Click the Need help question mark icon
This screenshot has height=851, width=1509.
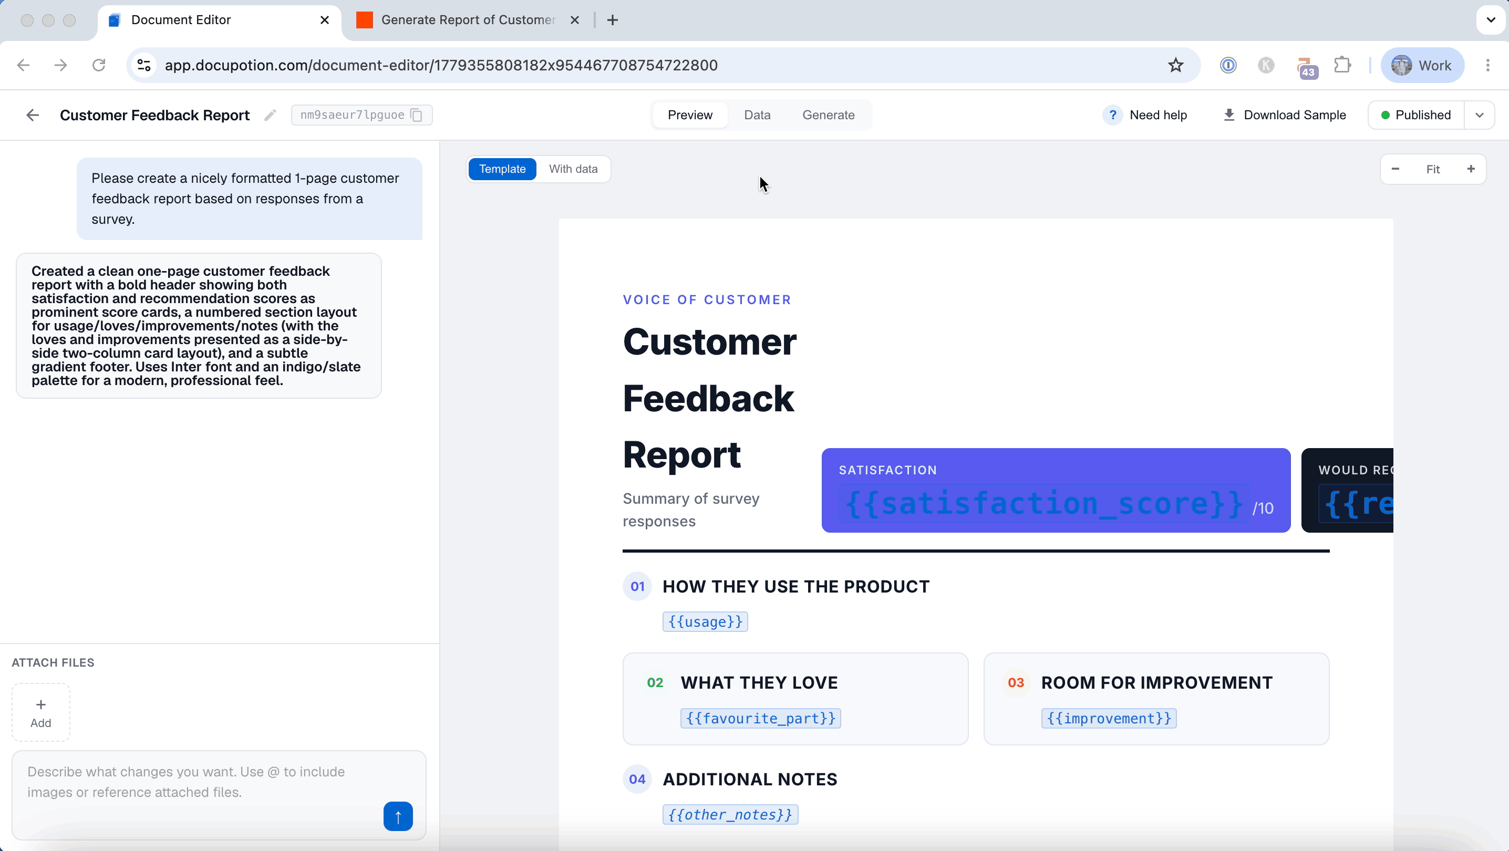(1112, 115)
